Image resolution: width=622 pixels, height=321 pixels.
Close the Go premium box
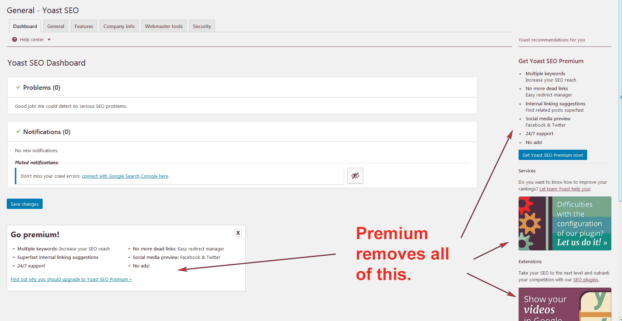tap(238, 233)
